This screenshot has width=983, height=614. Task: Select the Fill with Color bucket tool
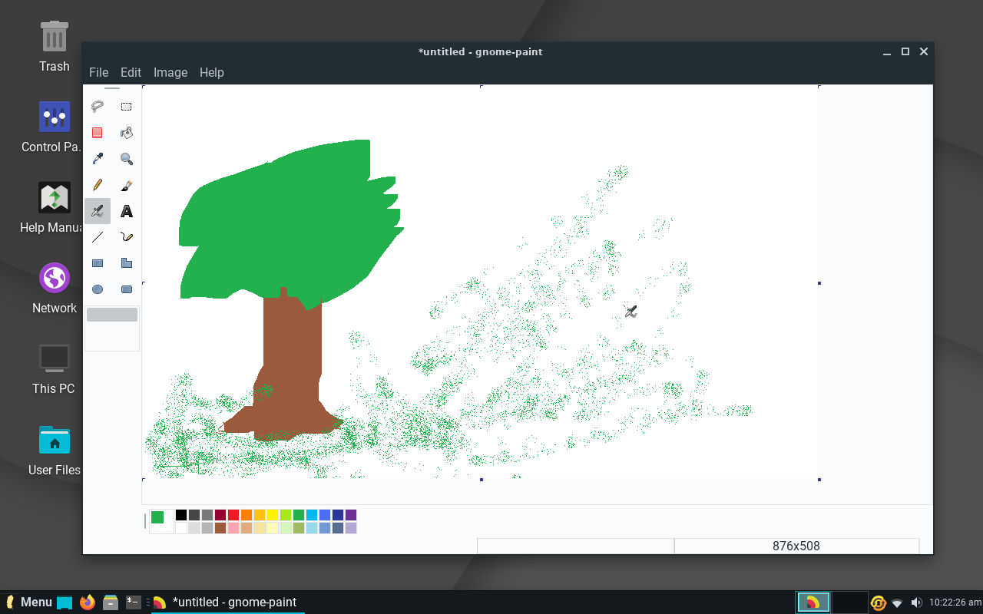(x=126, y=132)
